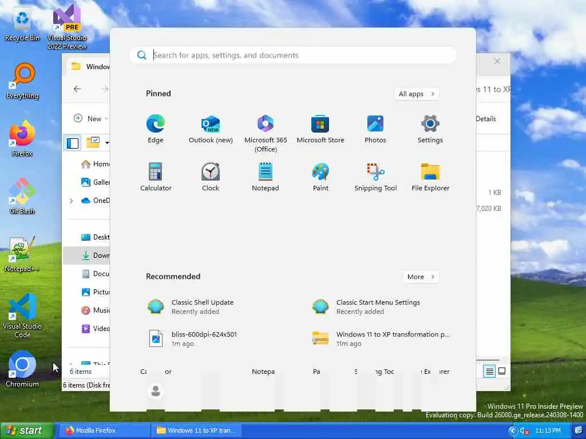The image size is (586, 439).
Task: Close the File Explorer window
Action: [x=497, y=61]
